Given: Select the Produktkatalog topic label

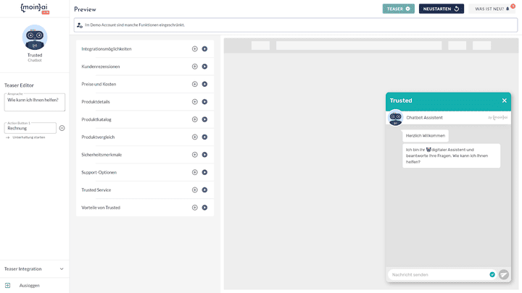Looking at the screenshot, I should (x=96, y=119).
